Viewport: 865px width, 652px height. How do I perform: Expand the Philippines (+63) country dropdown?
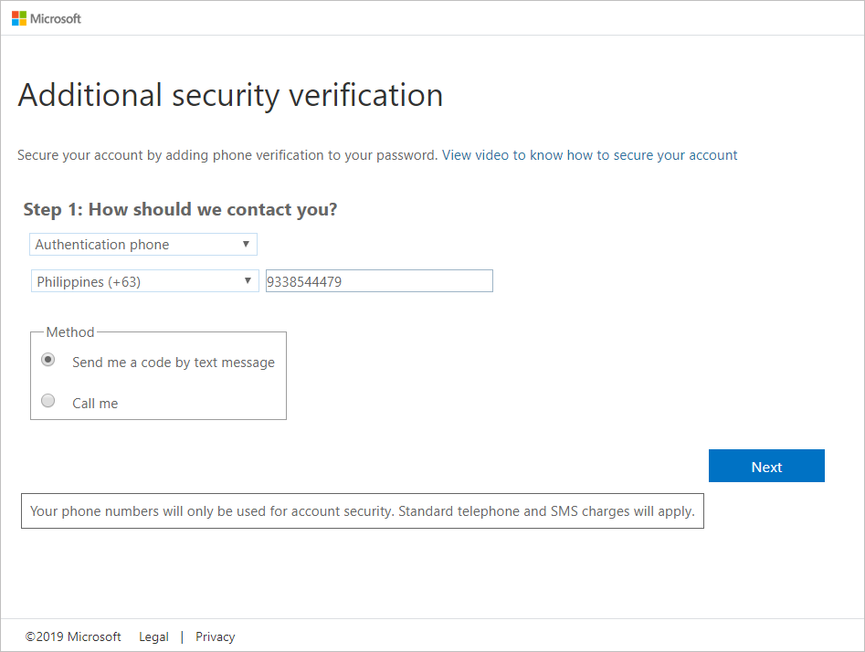[144, 281]
